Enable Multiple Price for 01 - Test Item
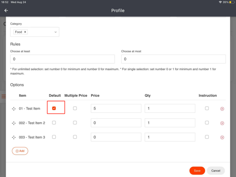 point(75,108)
